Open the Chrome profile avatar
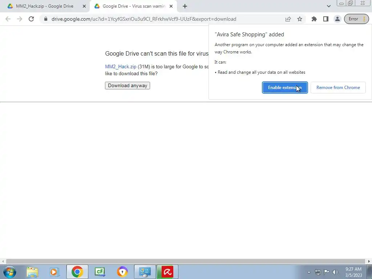Image resolution: width=372 pixels, height=279 pixels. pyautogui.click(x=337, y=19)
